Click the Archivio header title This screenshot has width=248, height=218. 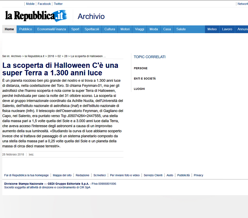click(91, 16)
